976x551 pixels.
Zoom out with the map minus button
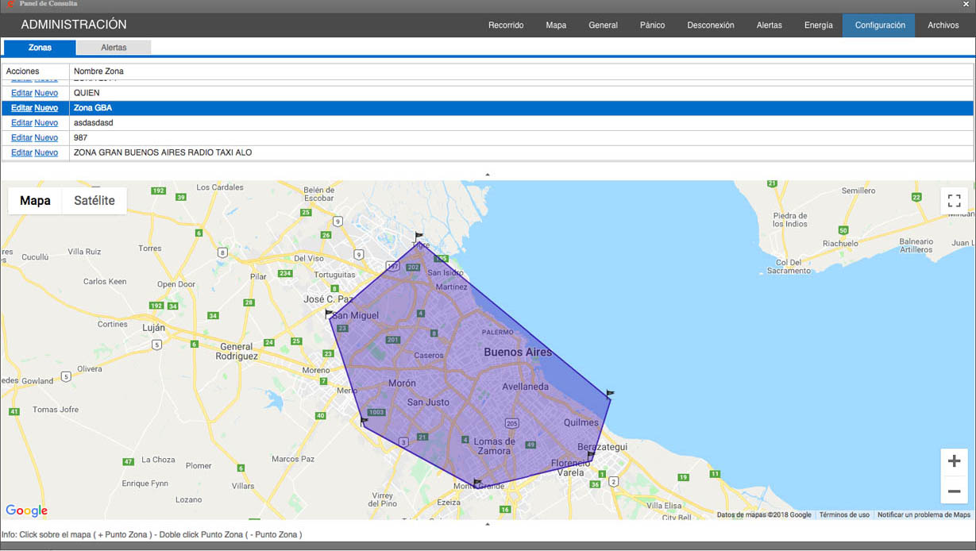(954, 491)
